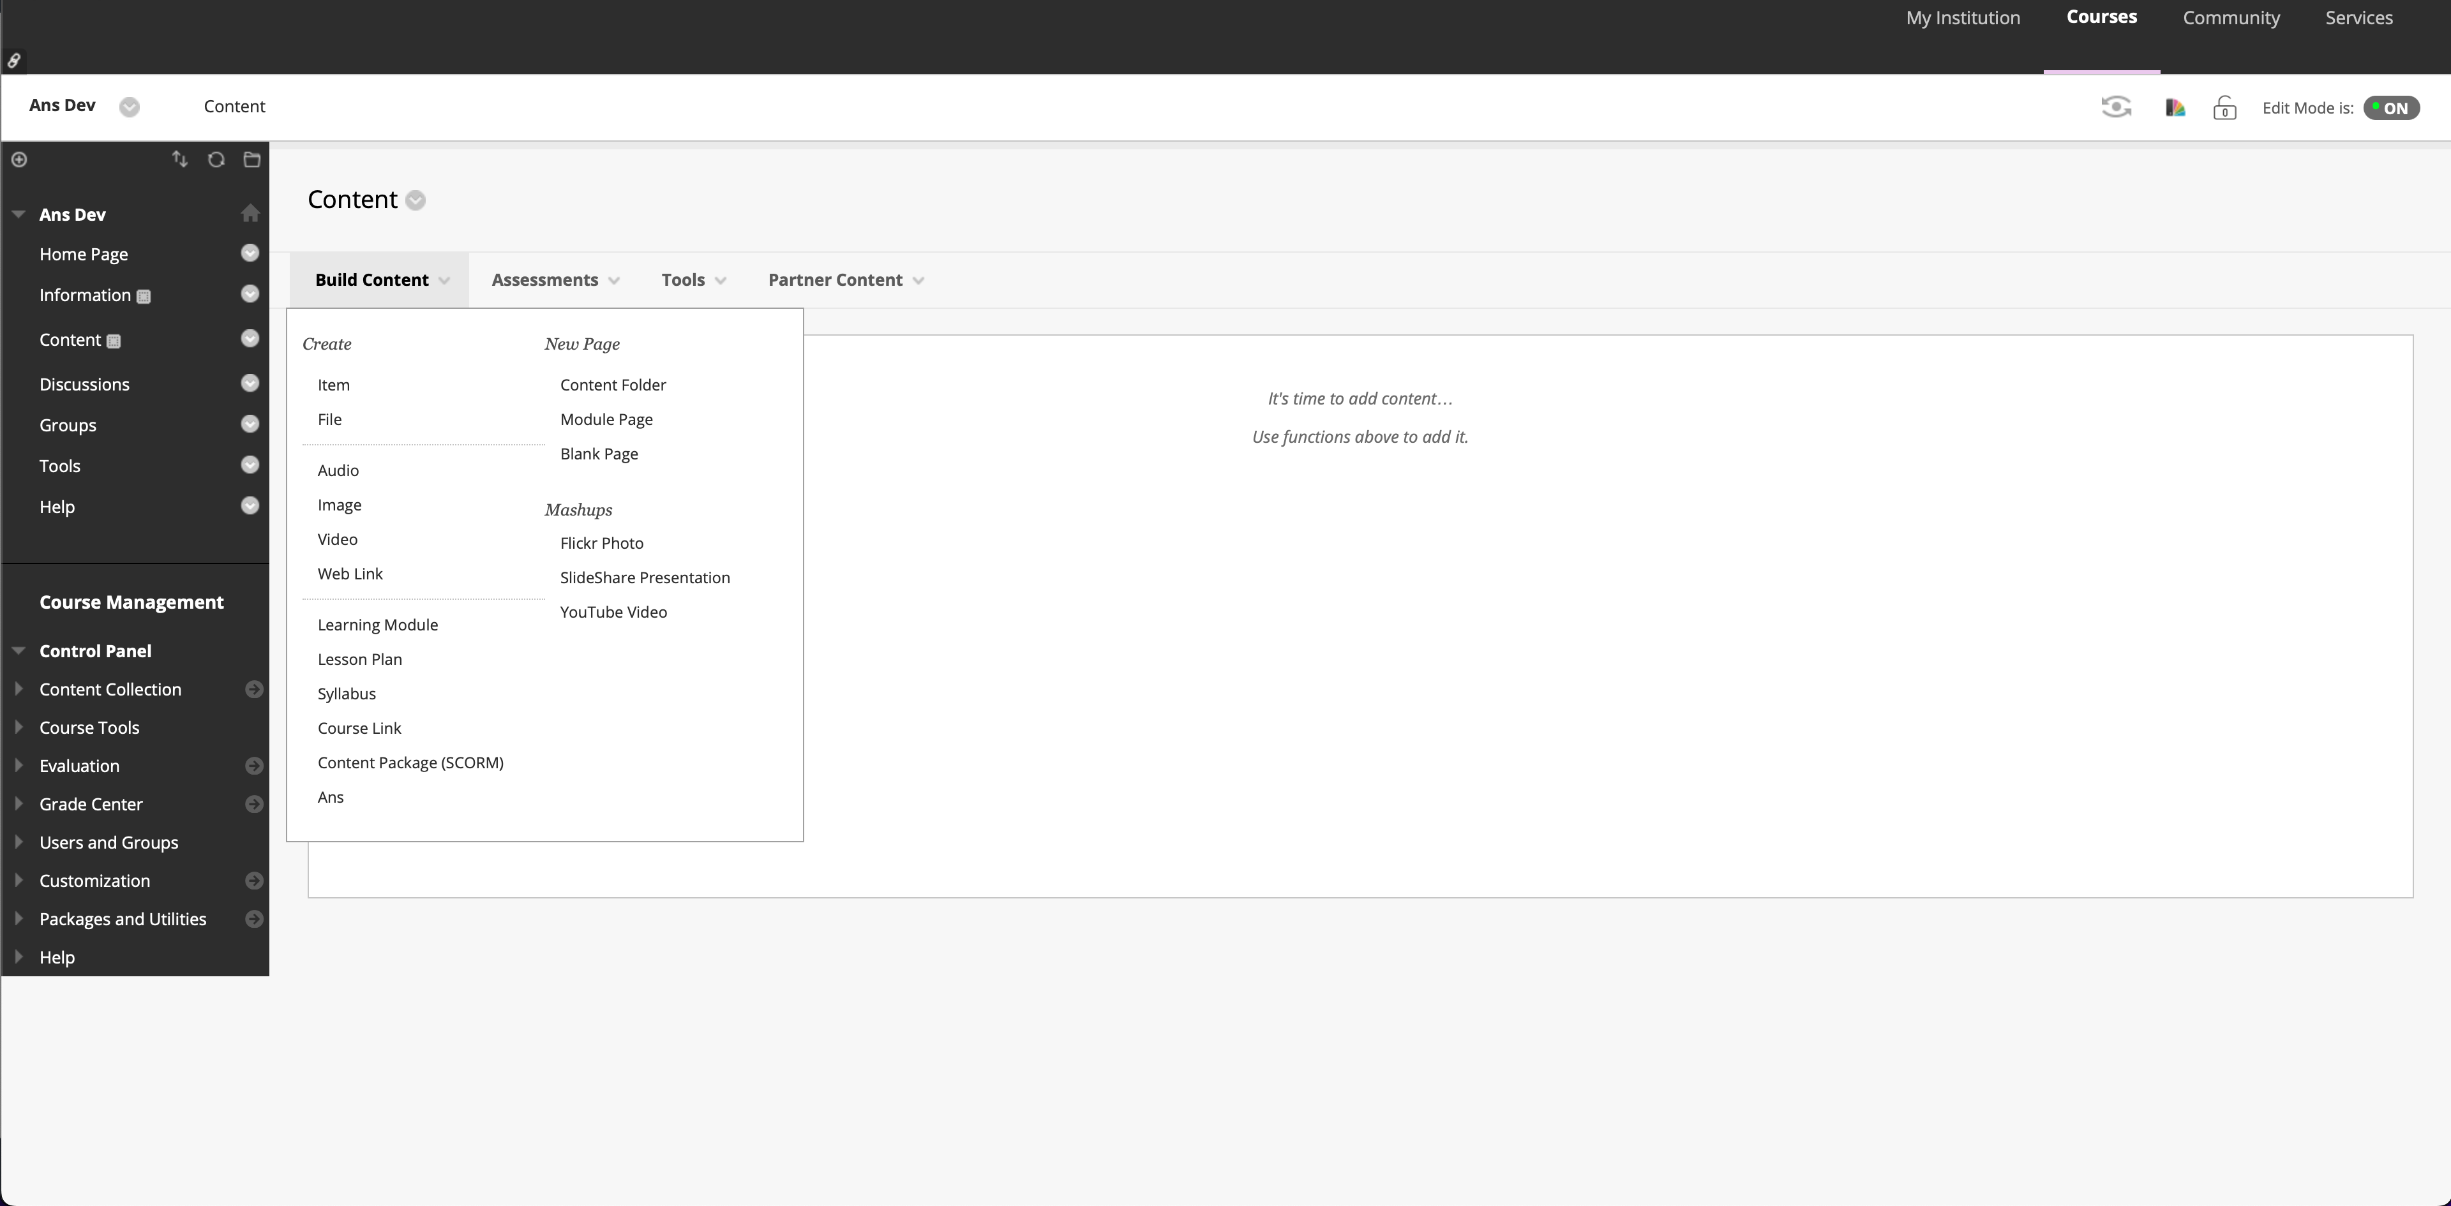Add a SlideShare Presentation mashup
2451x1206 pixels.
pyautogui.click(x=645, y=577)
